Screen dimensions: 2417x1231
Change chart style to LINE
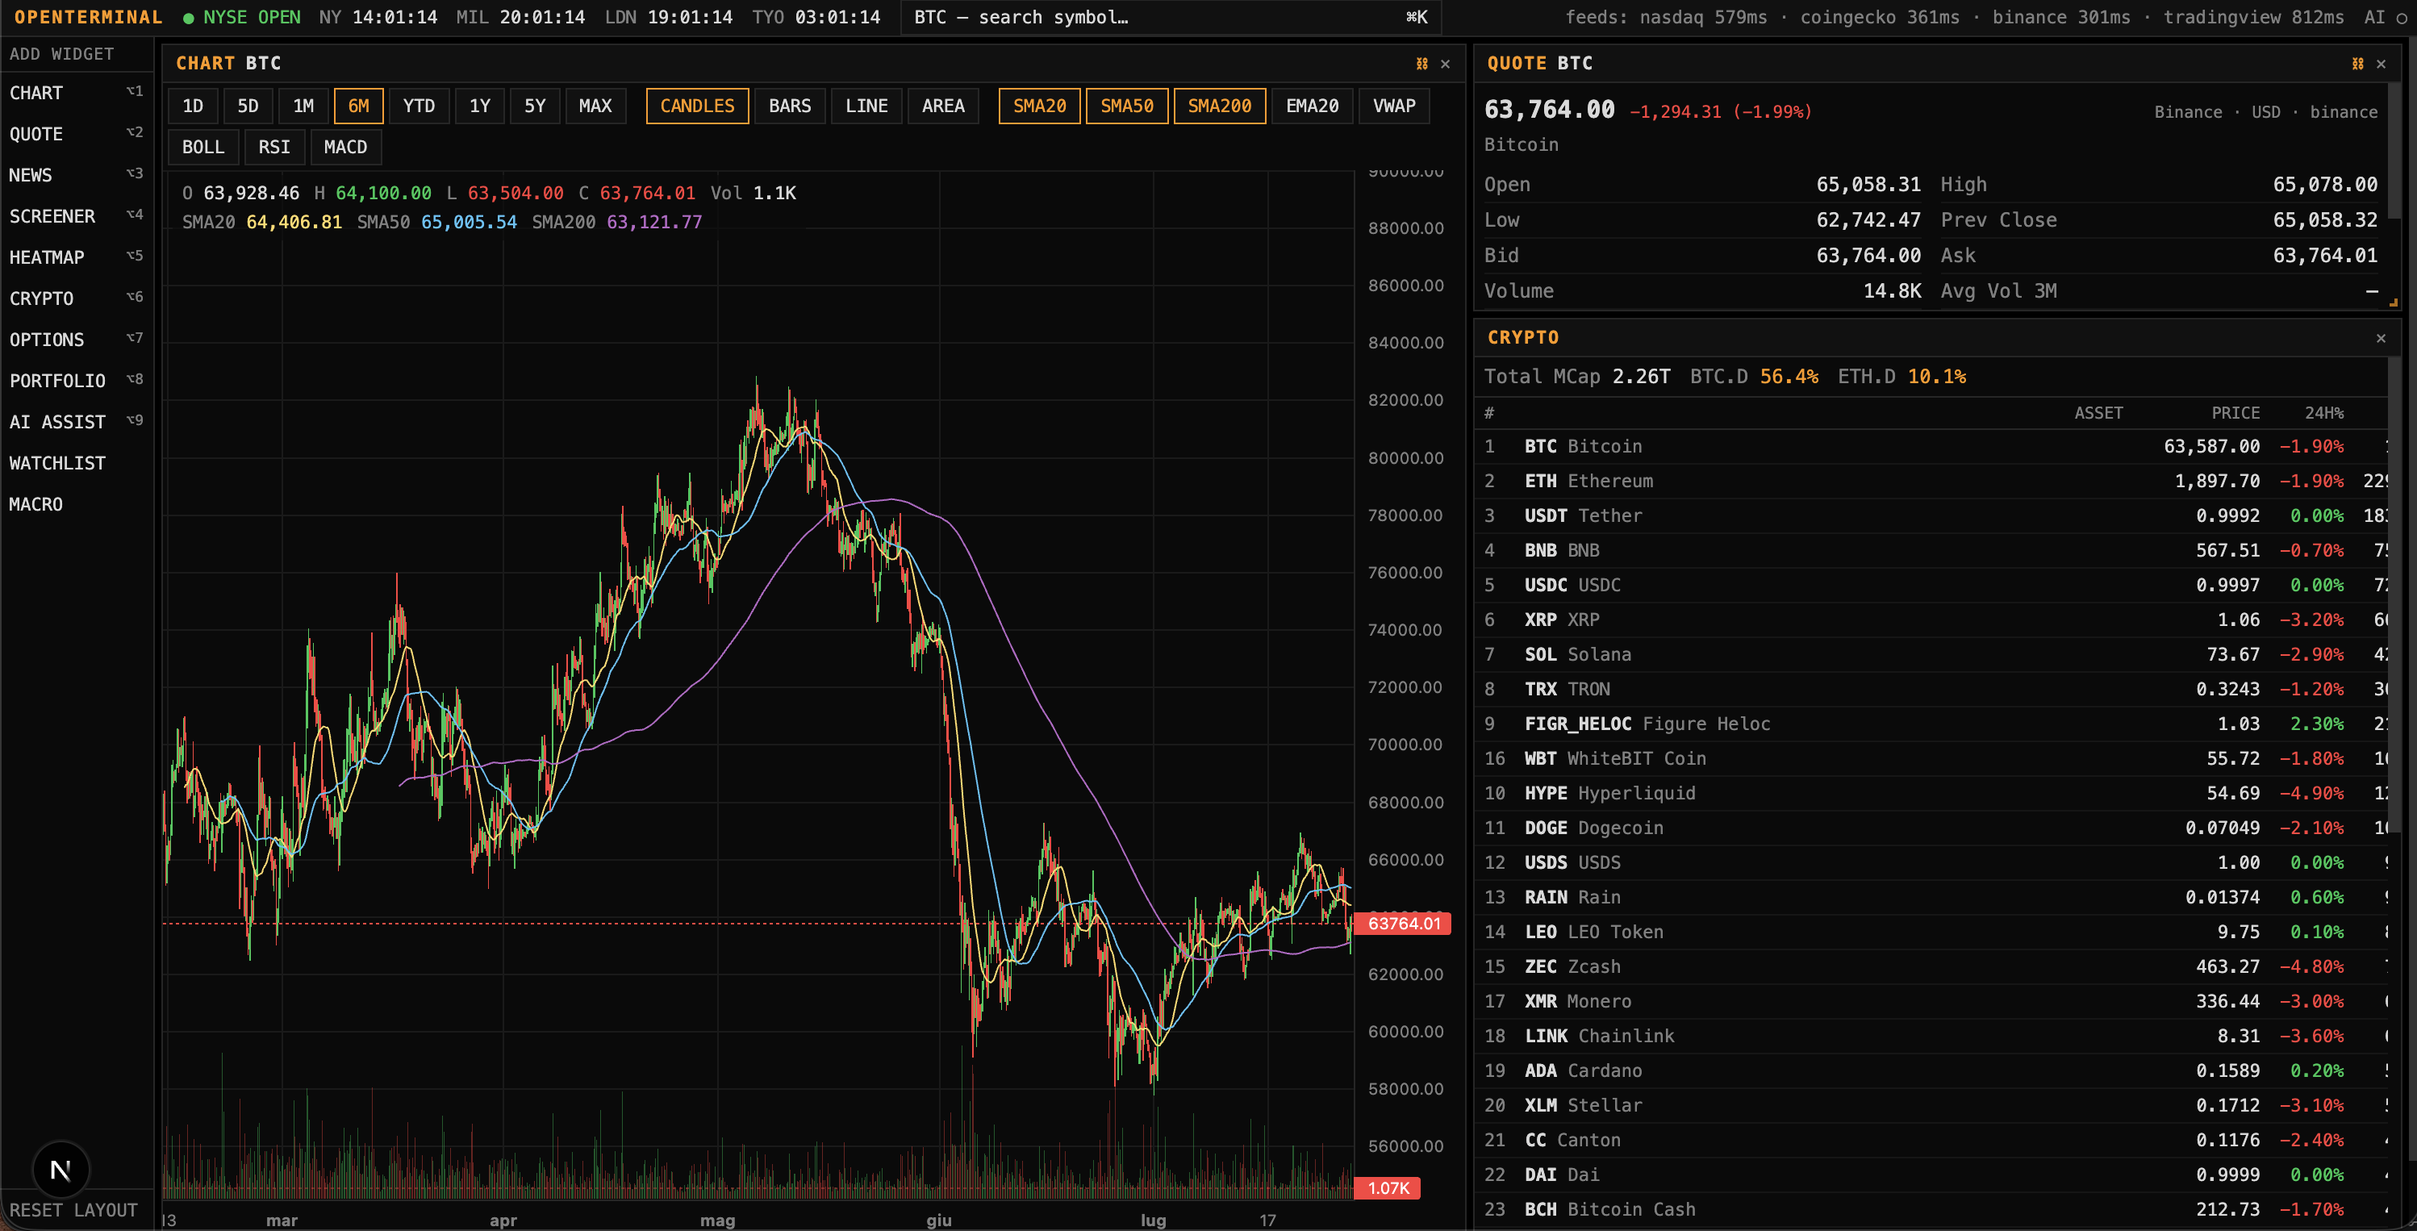866,106
